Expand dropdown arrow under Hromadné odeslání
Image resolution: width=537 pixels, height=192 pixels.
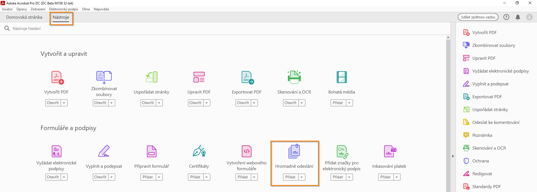tap(302, 177)
